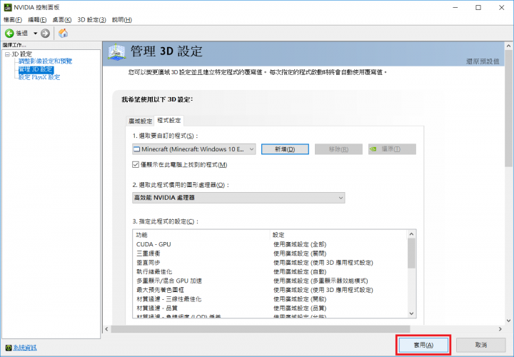Click the 移除(R) button
Viewport: 514px width, 357px height.
point(338,149)
